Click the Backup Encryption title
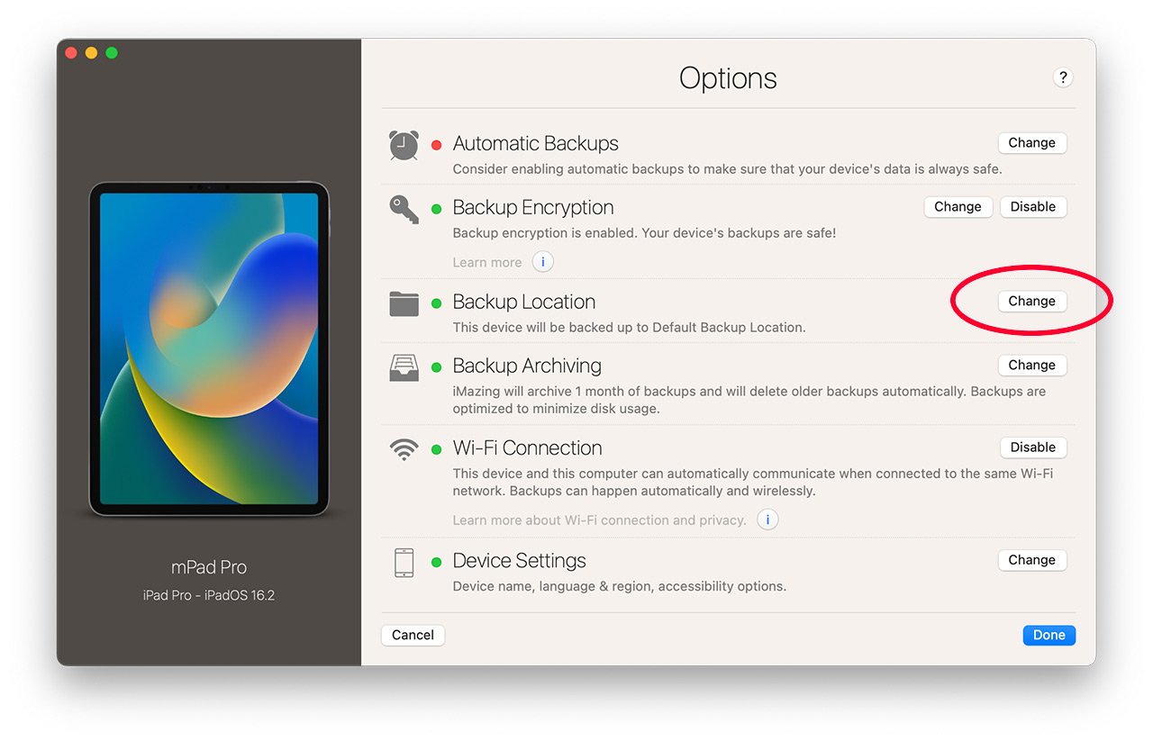The width and height of the screenshot is (1153, 741). (533, 207)
